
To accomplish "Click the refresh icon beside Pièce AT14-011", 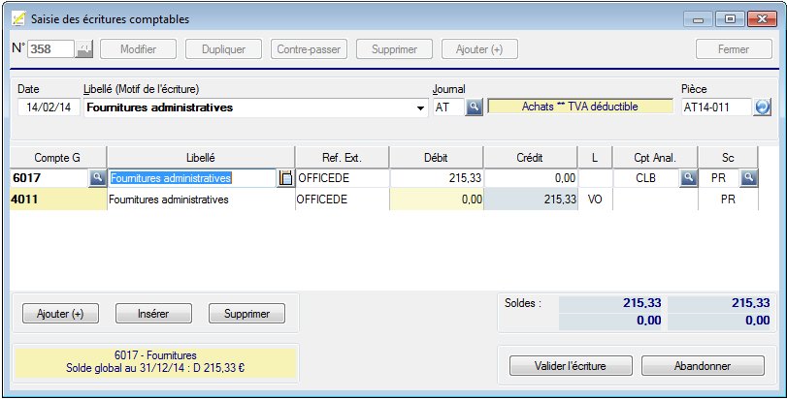I will click(x=763, y=107).
